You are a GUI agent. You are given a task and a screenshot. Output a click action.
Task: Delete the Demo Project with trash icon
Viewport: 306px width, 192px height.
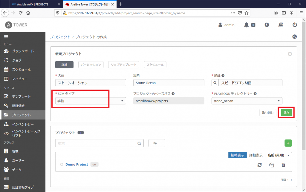[283, 165]
